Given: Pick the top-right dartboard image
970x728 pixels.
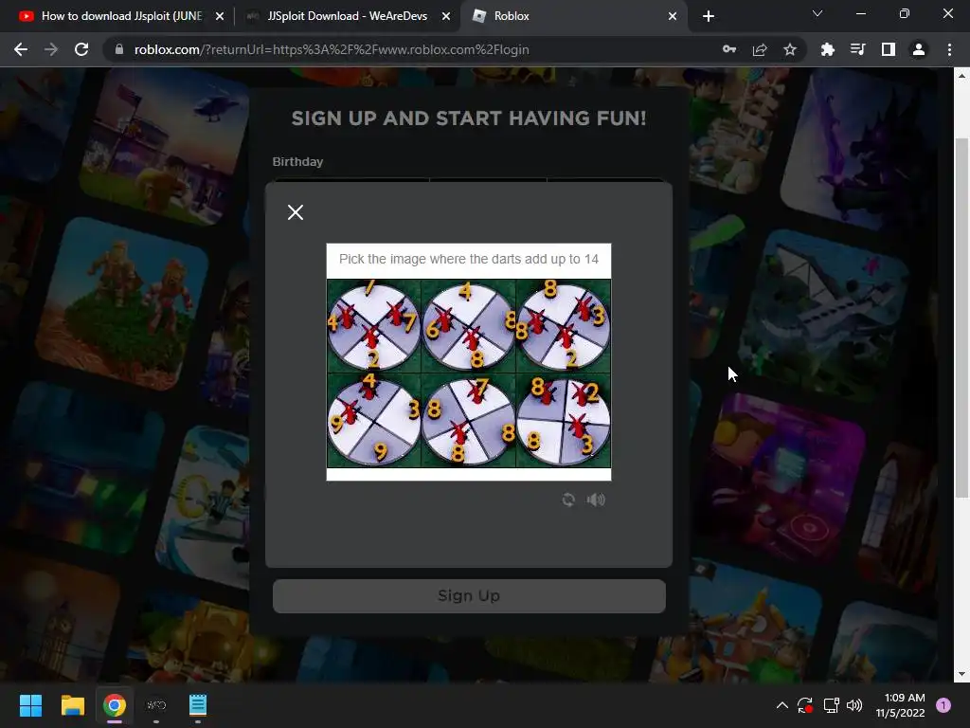Looking at the screenshot, I should click(x=564, y=326).
